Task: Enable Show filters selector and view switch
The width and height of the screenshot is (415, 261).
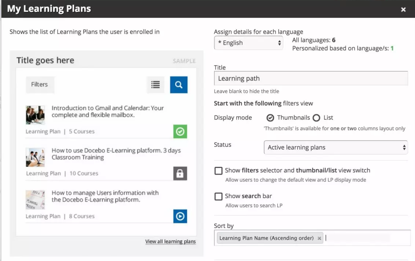Action: 218,170
